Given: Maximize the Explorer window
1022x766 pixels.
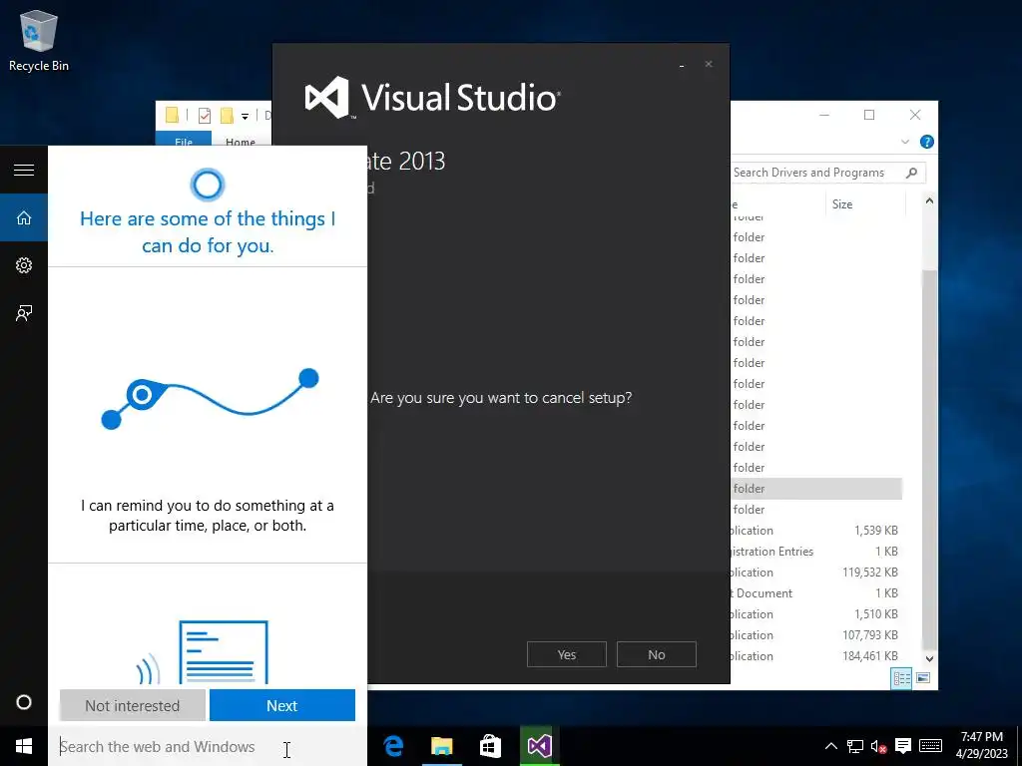Looking at the screenshot, I should click(869, 115).
